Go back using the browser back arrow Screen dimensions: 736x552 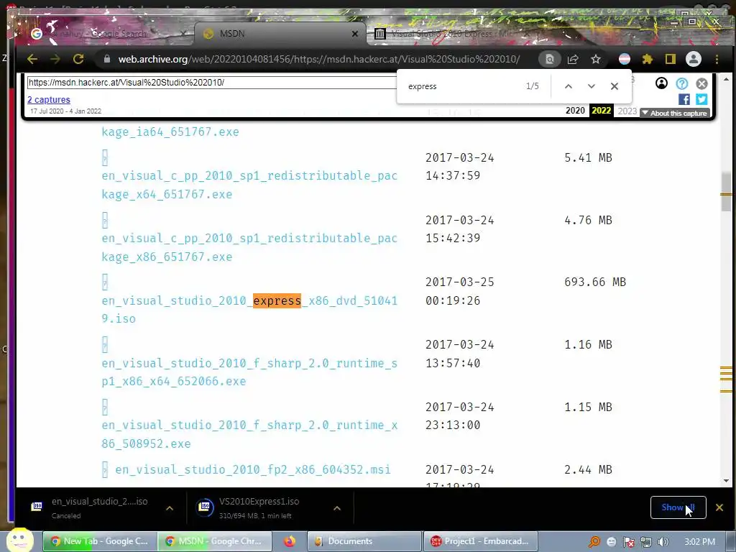tap(32, 59)
